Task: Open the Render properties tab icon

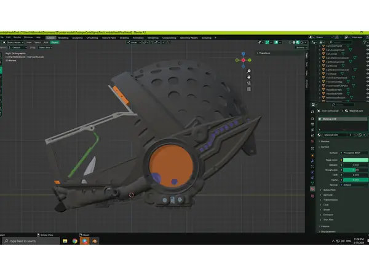Action: click(312, 119)
